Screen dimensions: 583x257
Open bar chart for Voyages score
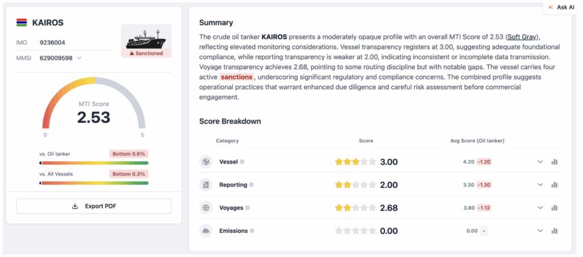pos(554,208)
